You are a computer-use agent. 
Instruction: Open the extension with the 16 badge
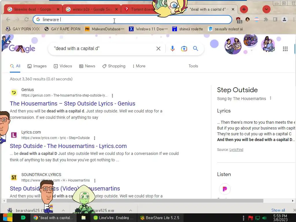239,20
